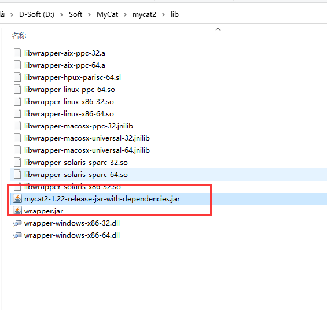Go to the MyCat folder breadcrumb

(108, 14)
